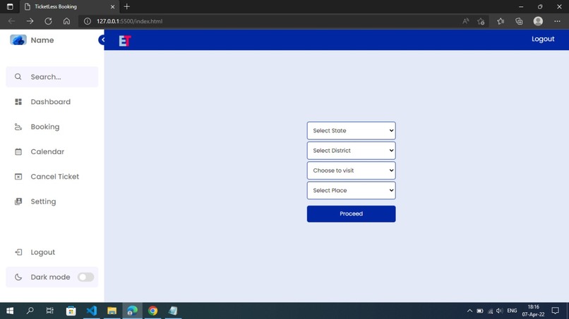Open the Select State dropdown
The width and height of the screenshot is (569, 319).
tap(351, 131)
